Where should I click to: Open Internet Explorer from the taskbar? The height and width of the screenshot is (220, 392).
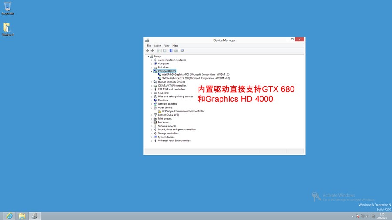pyautogui.click(x=9, y=216)
